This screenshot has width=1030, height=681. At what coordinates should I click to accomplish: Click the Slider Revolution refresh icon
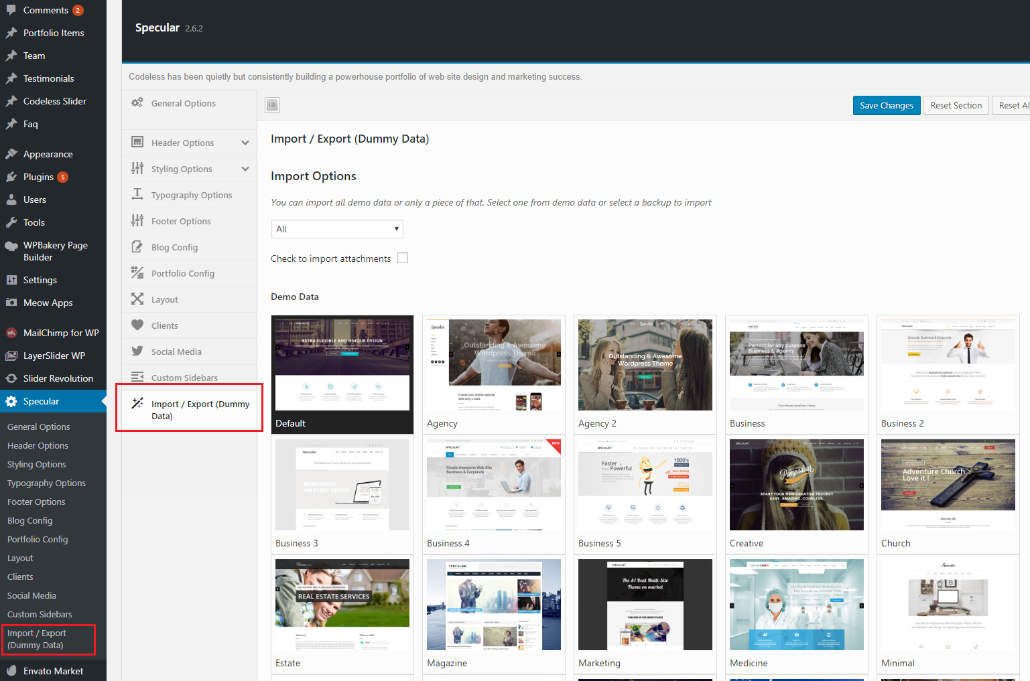pos(11,378)
